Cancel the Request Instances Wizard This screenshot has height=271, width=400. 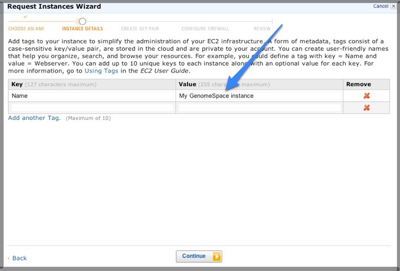click(381, 6)
